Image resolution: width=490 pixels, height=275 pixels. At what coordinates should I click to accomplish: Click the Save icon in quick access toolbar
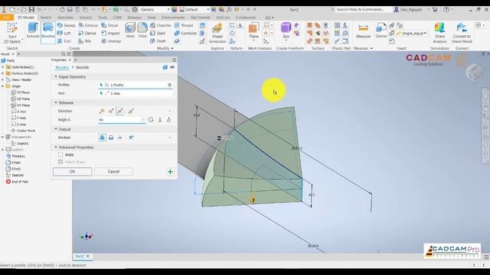(31, 10)
